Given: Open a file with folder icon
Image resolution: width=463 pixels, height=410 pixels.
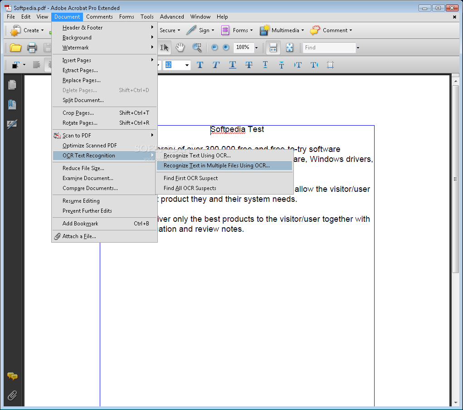Looking at the screenshot, I should [15, 48].
